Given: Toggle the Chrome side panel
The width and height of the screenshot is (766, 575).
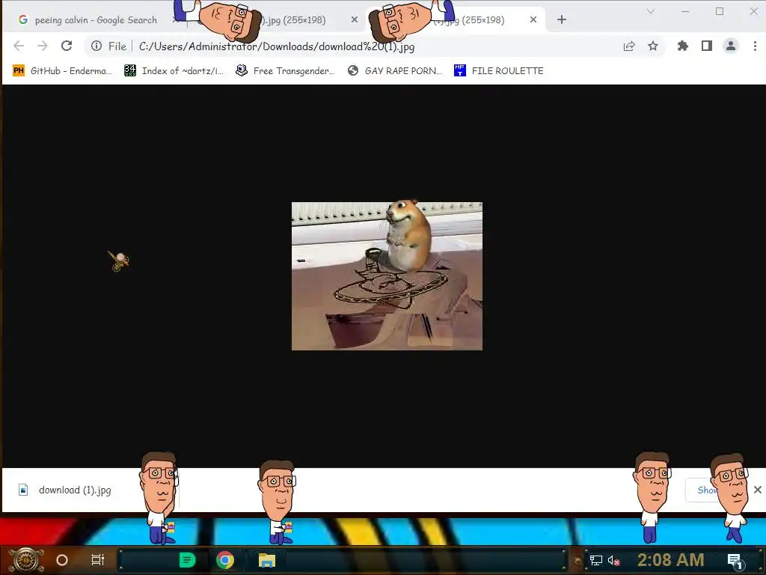Looking at the screenshot, I should pos(706,46).
